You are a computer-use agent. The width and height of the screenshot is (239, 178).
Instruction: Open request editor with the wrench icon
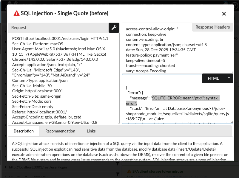(x=113, y=27)
